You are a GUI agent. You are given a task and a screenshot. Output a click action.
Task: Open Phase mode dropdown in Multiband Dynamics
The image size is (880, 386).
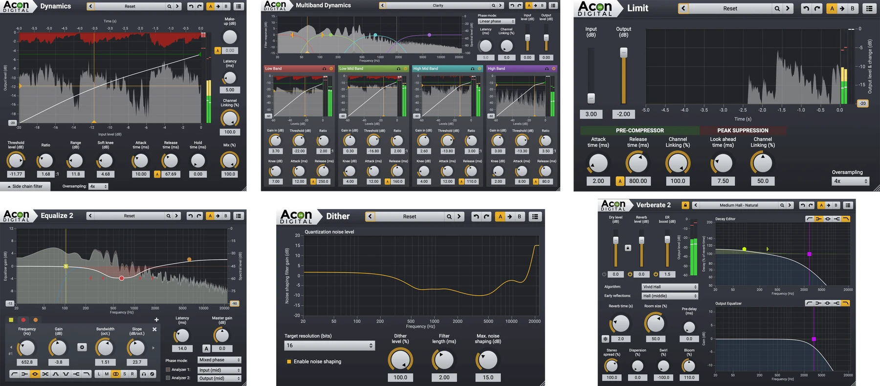pyautogui.click(x=496, y=21)
